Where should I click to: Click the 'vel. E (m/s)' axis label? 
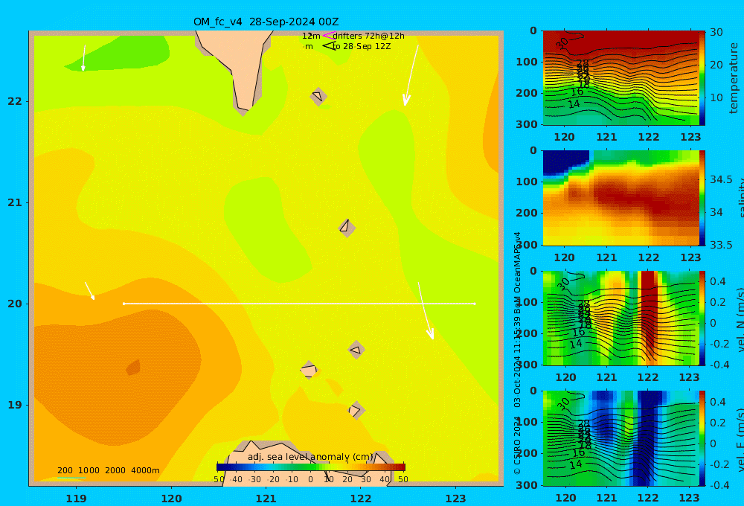point(740,439)
